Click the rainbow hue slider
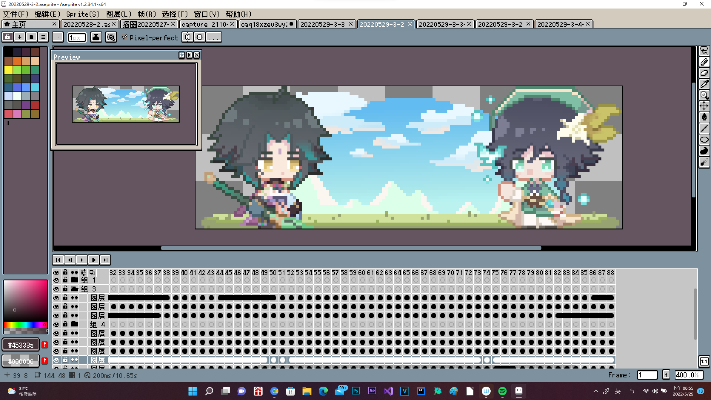Image resolution: width=711 pixels, height=400 pixels. 25,325
